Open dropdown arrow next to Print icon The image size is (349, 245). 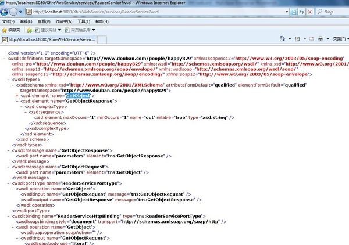coord(327,39)
